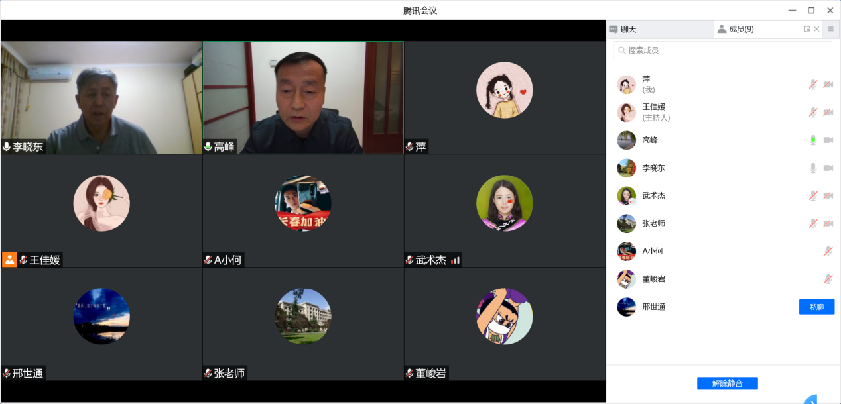Select 高峰's video tile
841x404 pixels.
pos(303,98)
